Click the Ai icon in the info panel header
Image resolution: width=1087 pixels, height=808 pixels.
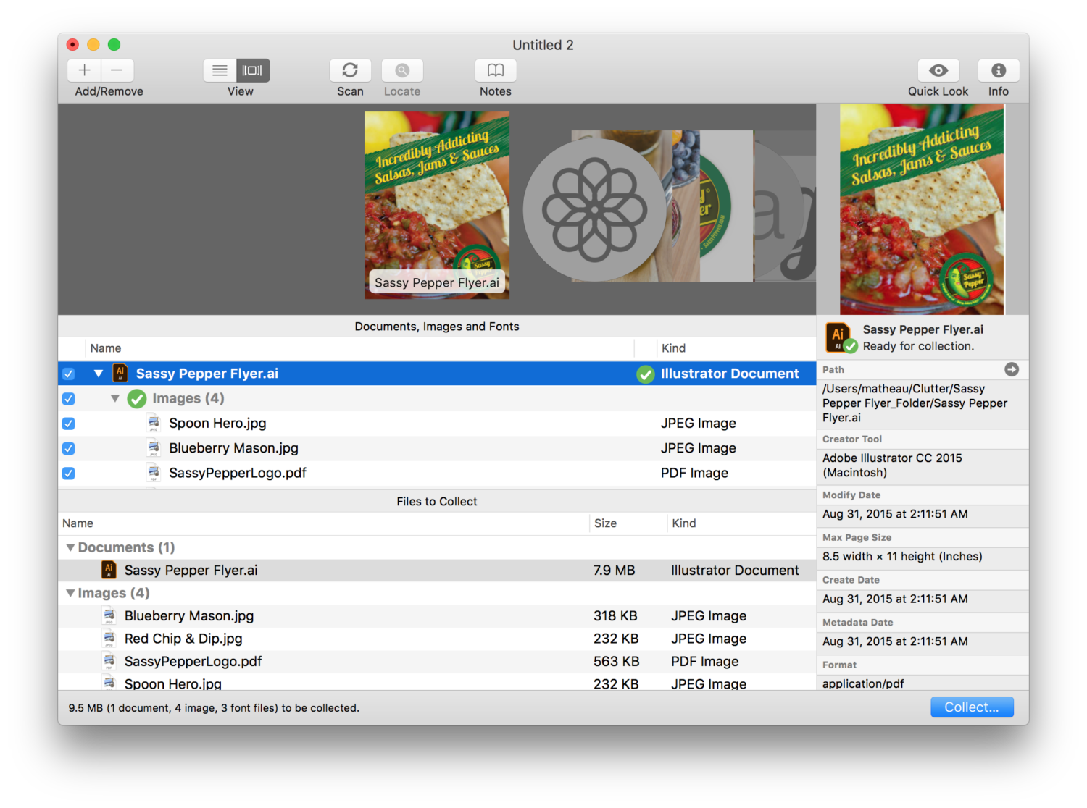pyautogui.click(x=839, y=337)
